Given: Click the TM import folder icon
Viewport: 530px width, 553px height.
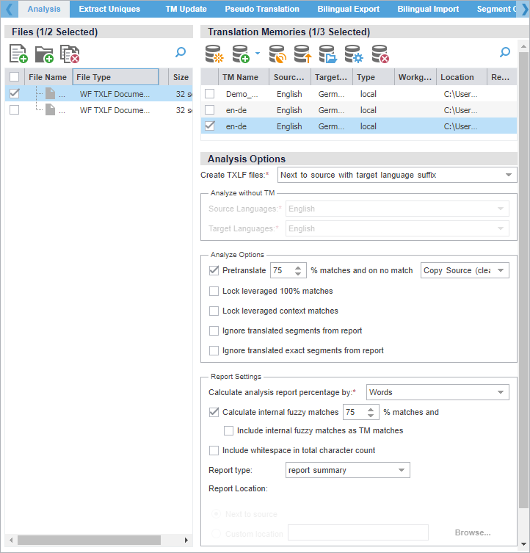Looking at the screenshot, I should pyautogui.click(x=327, y=54).
